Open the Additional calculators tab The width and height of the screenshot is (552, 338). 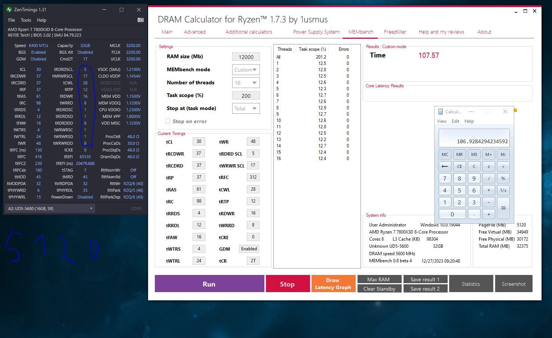point(249,32)
